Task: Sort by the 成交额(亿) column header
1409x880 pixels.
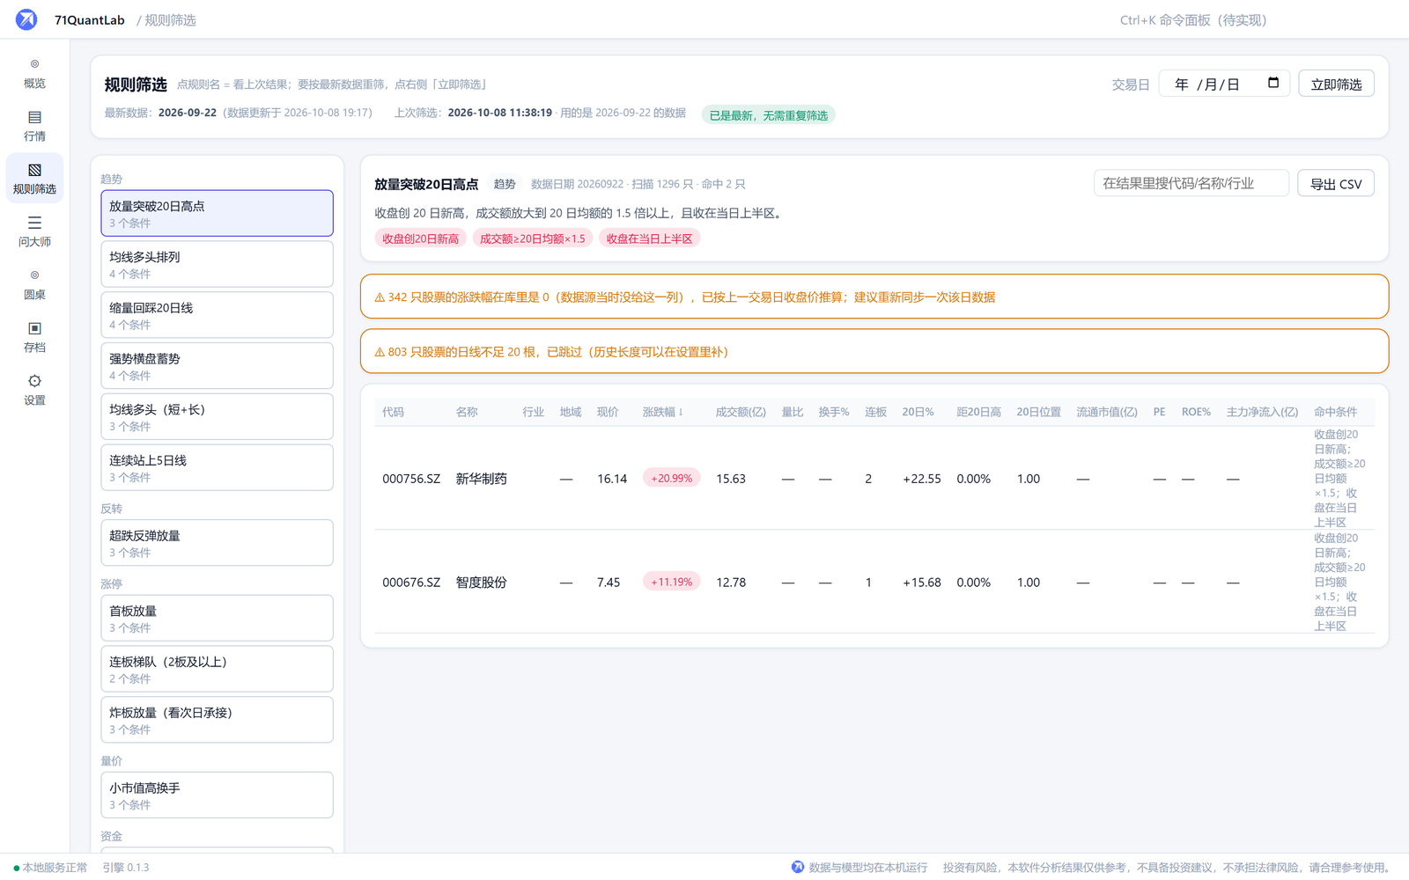Action: [741, 412]
